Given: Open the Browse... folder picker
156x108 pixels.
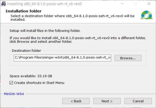Looking at the screenshot, I should [128, 58].
